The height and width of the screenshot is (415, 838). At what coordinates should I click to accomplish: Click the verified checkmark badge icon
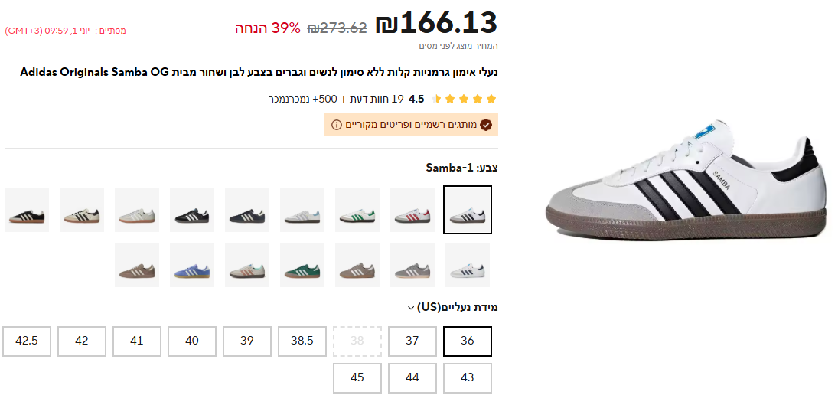pos(486,125)
